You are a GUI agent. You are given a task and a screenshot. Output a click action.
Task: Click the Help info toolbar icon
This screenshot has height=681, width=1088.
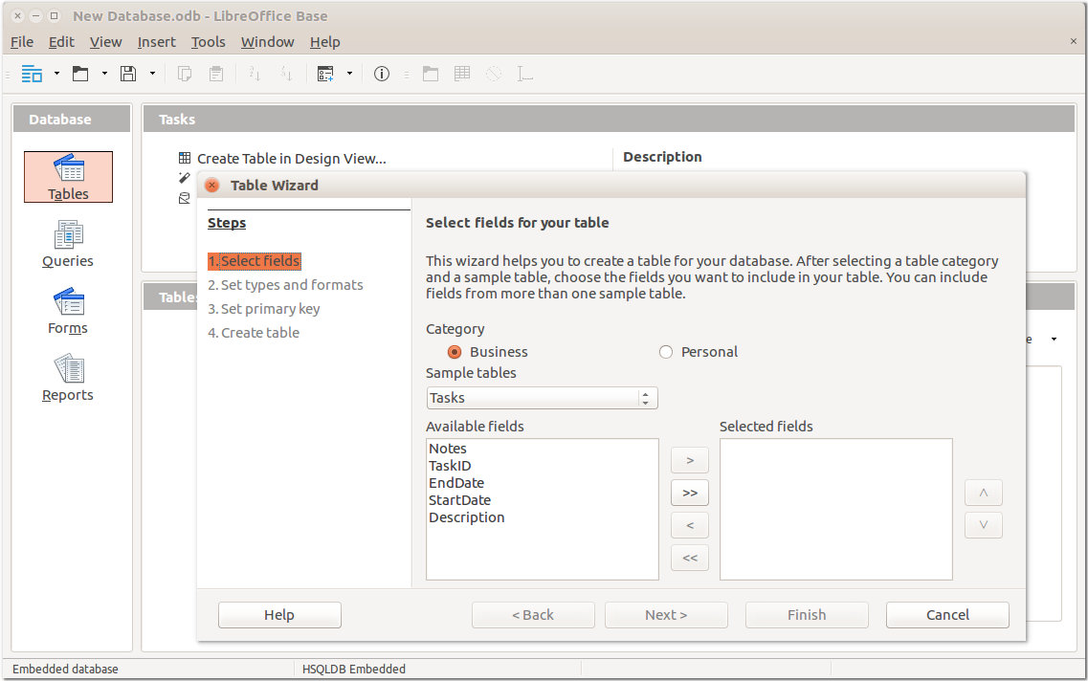click(x=382, y=74)
